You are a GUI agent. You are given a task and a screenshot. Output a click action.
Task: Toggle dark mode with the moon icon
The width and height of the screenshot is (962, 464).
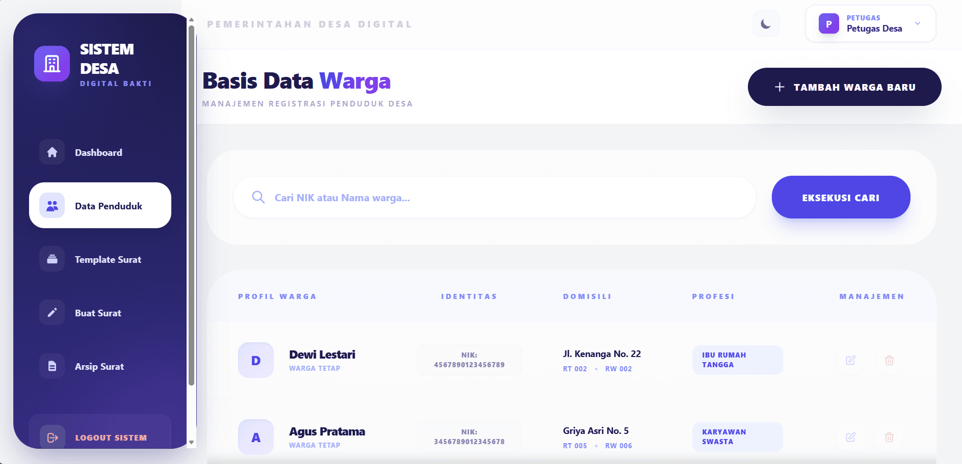(x=766, y=24)
